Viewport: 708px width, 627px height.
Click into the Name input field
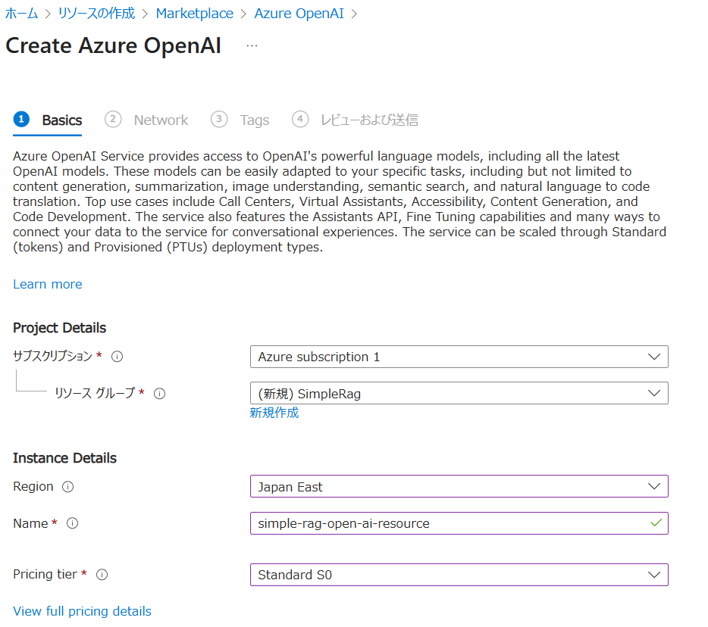(x=459, y=523)
